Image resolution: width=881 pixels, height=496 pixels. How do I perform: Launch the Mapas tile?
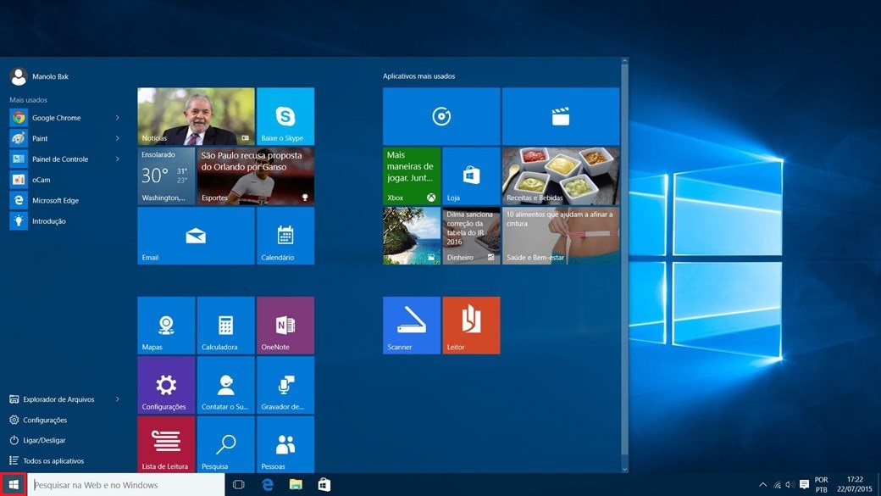[x=166, y=326]
